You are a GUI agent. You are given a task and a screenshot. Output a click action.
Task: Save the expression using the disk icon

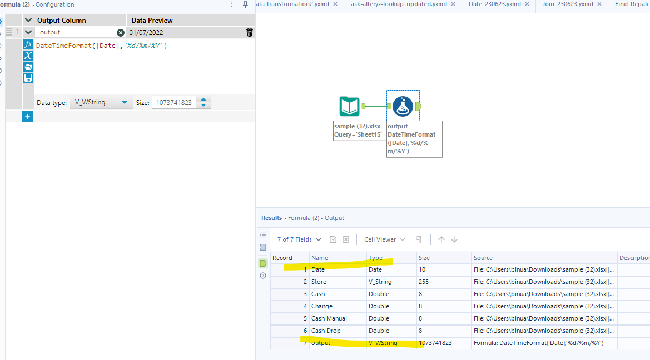click(28, 78)
